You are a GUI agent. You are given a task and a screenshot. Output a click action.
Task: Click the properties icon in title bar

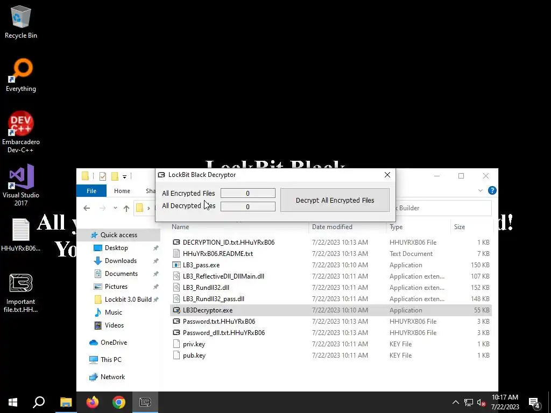103,176
